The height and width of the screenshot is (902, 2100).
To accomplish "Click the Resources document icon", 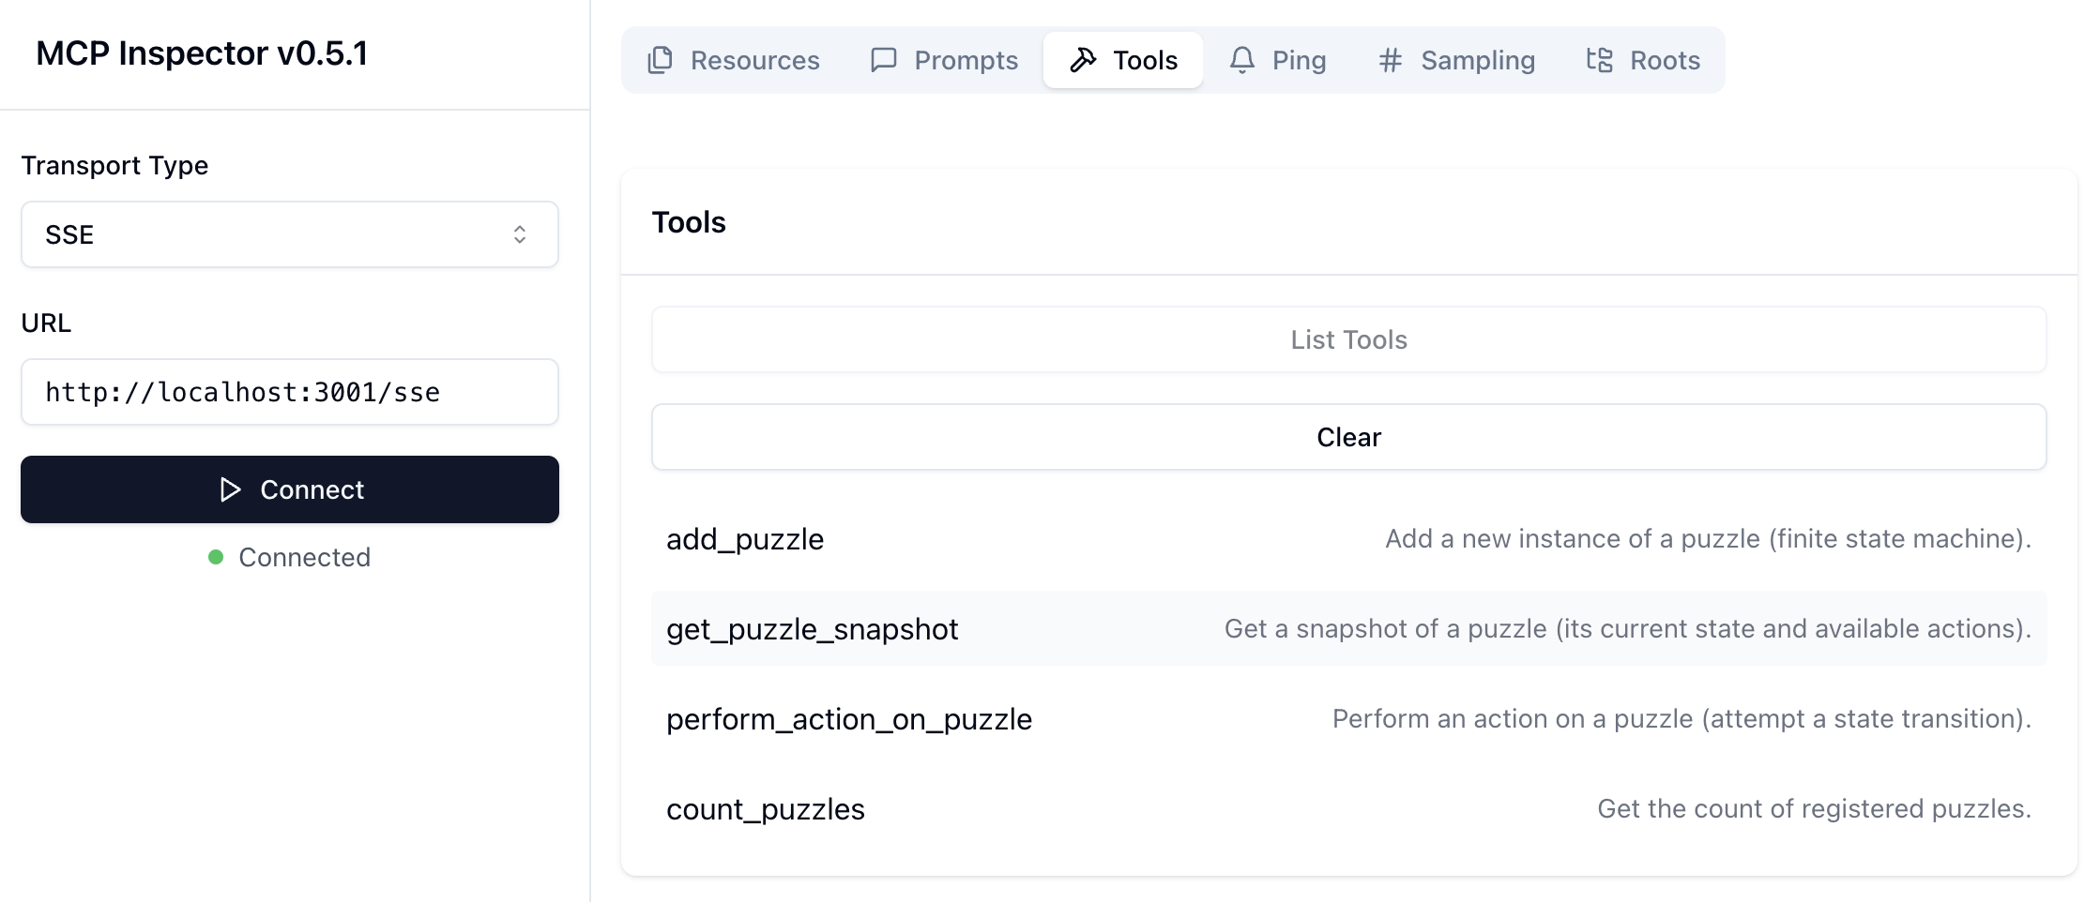I will tap(660, 59).
